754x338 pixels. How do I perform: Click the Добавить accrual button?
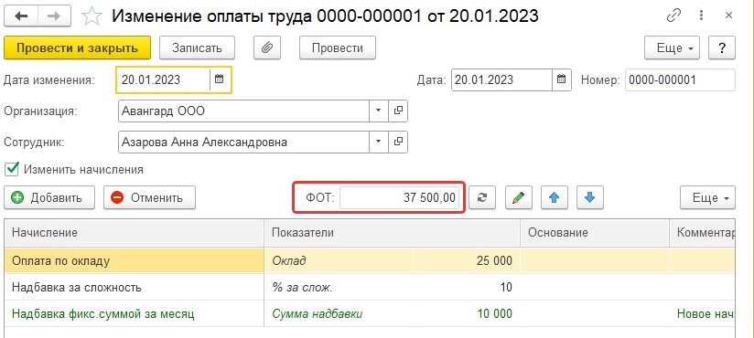tap(49, 197)
